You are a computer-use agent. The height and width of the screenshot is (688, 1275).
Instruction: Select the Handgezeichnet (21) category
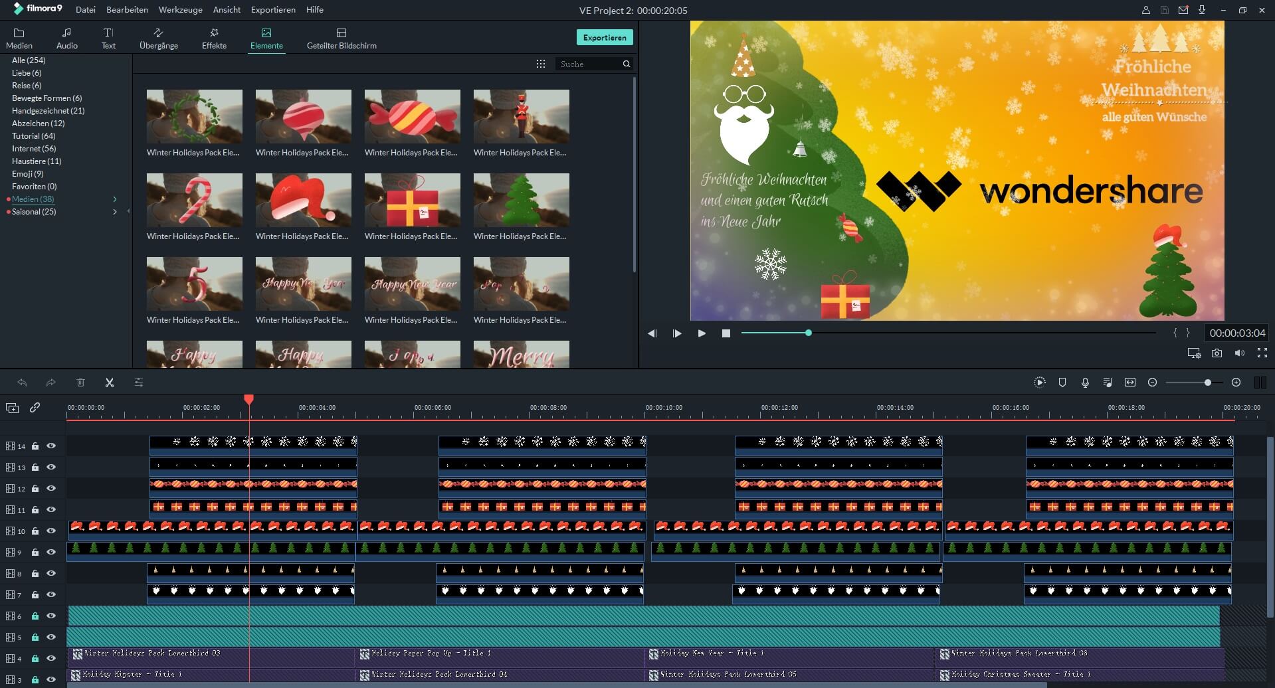pyautogui.click(x=49, y=111)
